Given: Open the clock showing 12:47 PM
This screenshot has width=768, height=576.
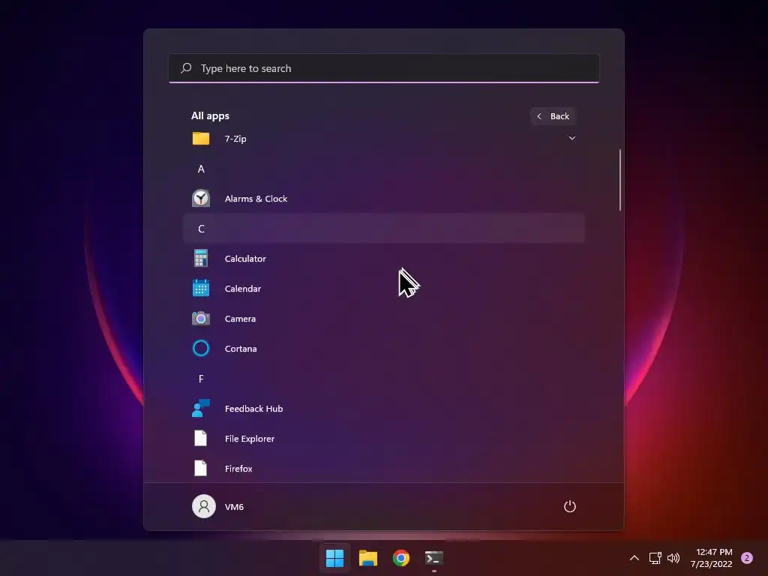Looking at the screenshot, I should point(712,558).
